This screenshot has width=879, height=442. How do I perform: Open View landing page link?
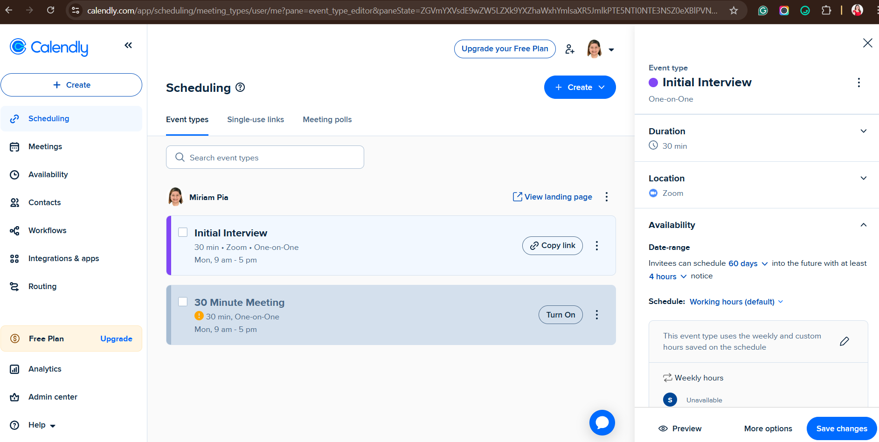coord(553,197)
